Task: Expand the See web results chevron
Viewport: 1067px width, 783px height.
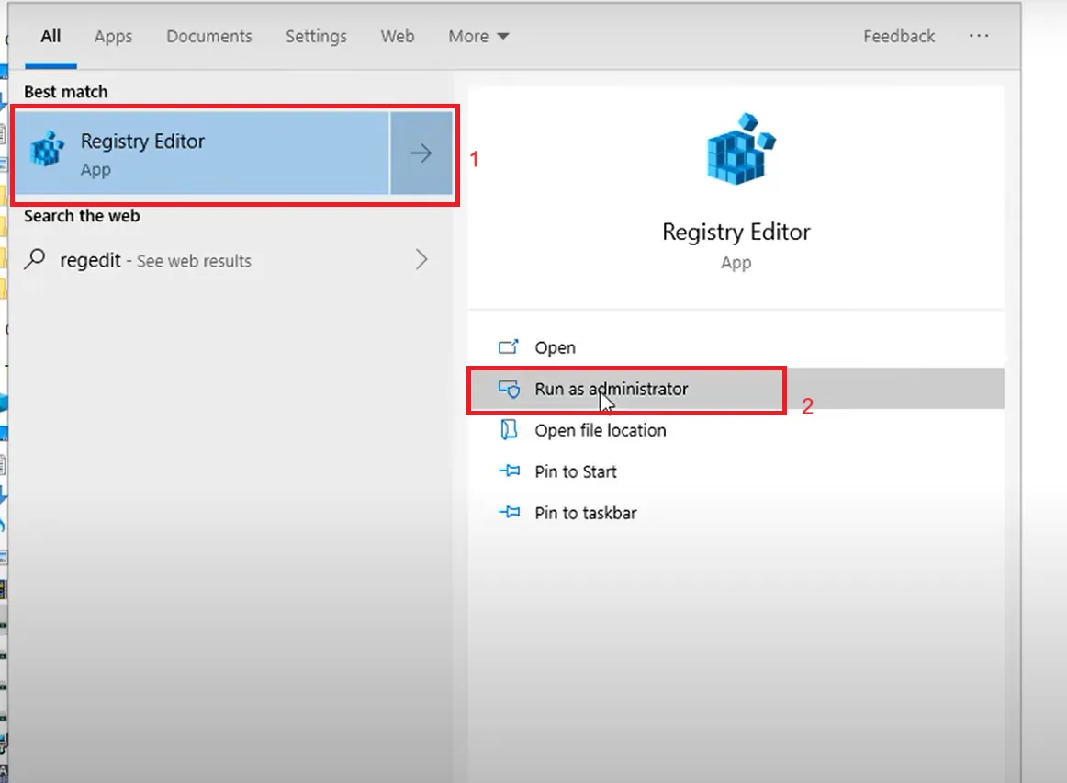Action: (421, 260)
